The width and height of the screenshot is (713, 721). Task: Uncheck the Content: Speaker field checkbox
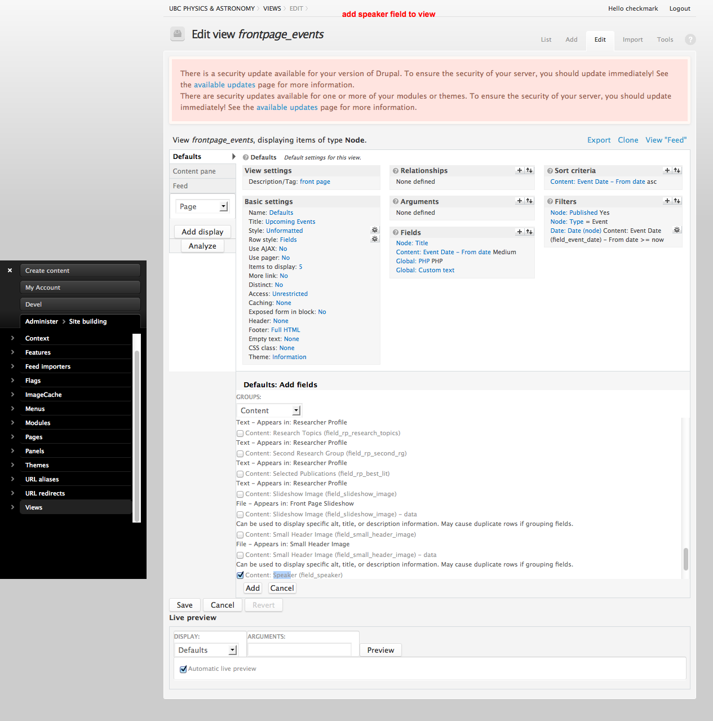coord(240,576)
